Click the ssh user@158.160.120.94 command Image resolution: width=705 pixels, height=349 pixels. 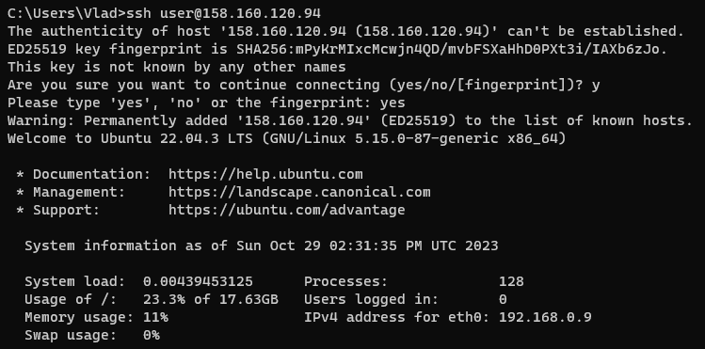[223, 13]
